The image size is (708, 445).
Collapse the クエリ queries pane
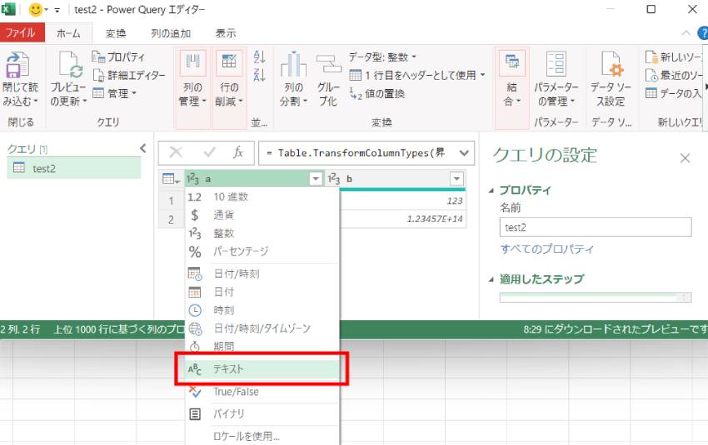143,148
